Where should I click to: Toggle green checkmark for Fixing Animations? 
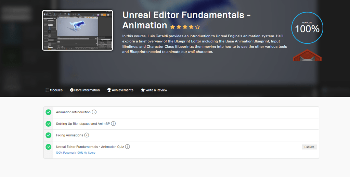click(x=49, y=135)
